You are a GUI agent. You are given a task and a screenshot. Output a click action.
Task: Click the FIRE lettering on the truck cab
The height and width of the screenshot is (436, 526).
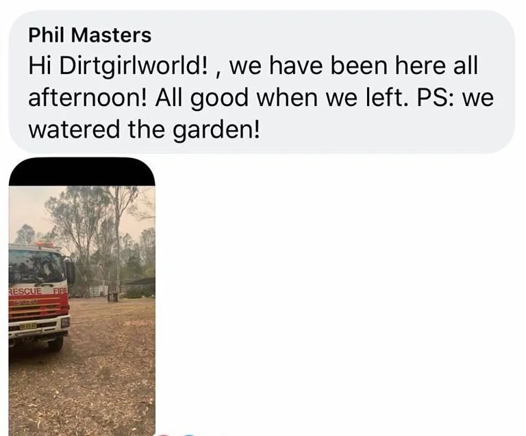pos(60,291)
